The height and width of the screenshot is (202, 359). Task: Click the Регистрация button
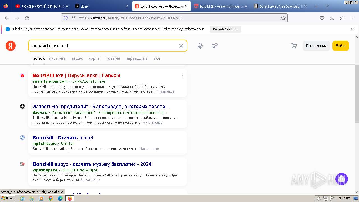tap(316, 46)
